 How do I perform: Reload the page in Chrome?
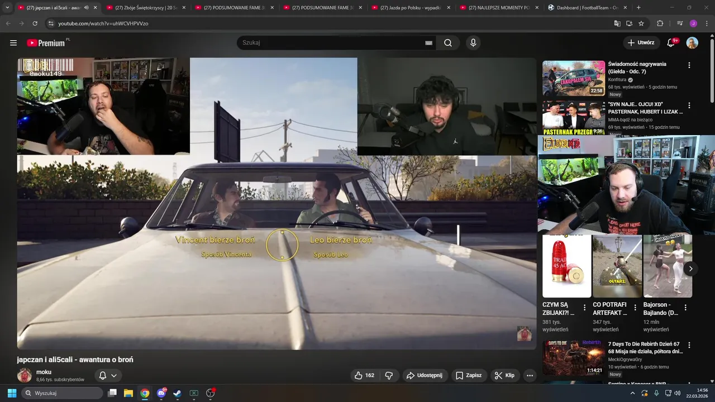(x=35, y=23)
